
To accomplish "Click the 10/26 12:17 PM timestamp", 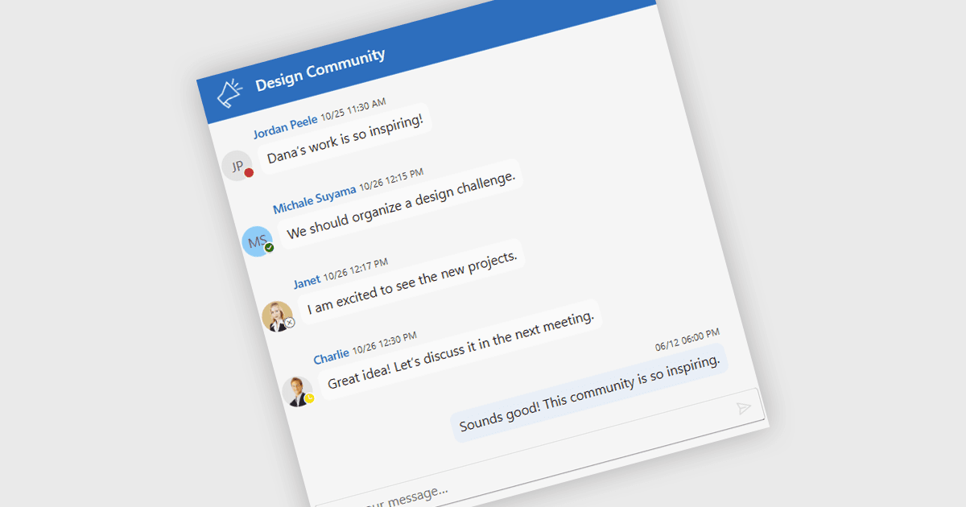I will click(x=356, y=270).
